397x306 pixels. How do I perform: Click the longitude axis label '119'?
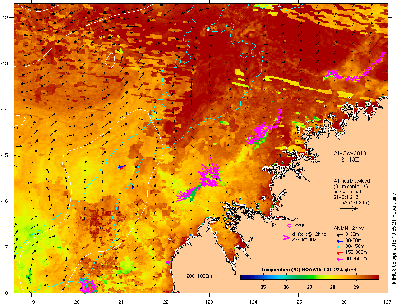[31, 301]
